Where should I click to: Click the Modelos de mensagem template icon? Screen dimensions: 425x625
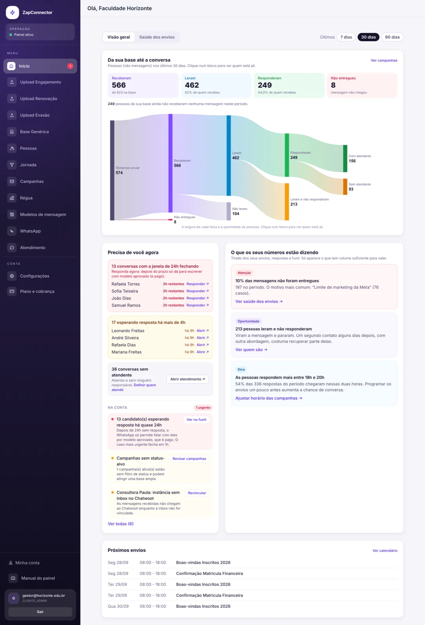coord(12,214)
